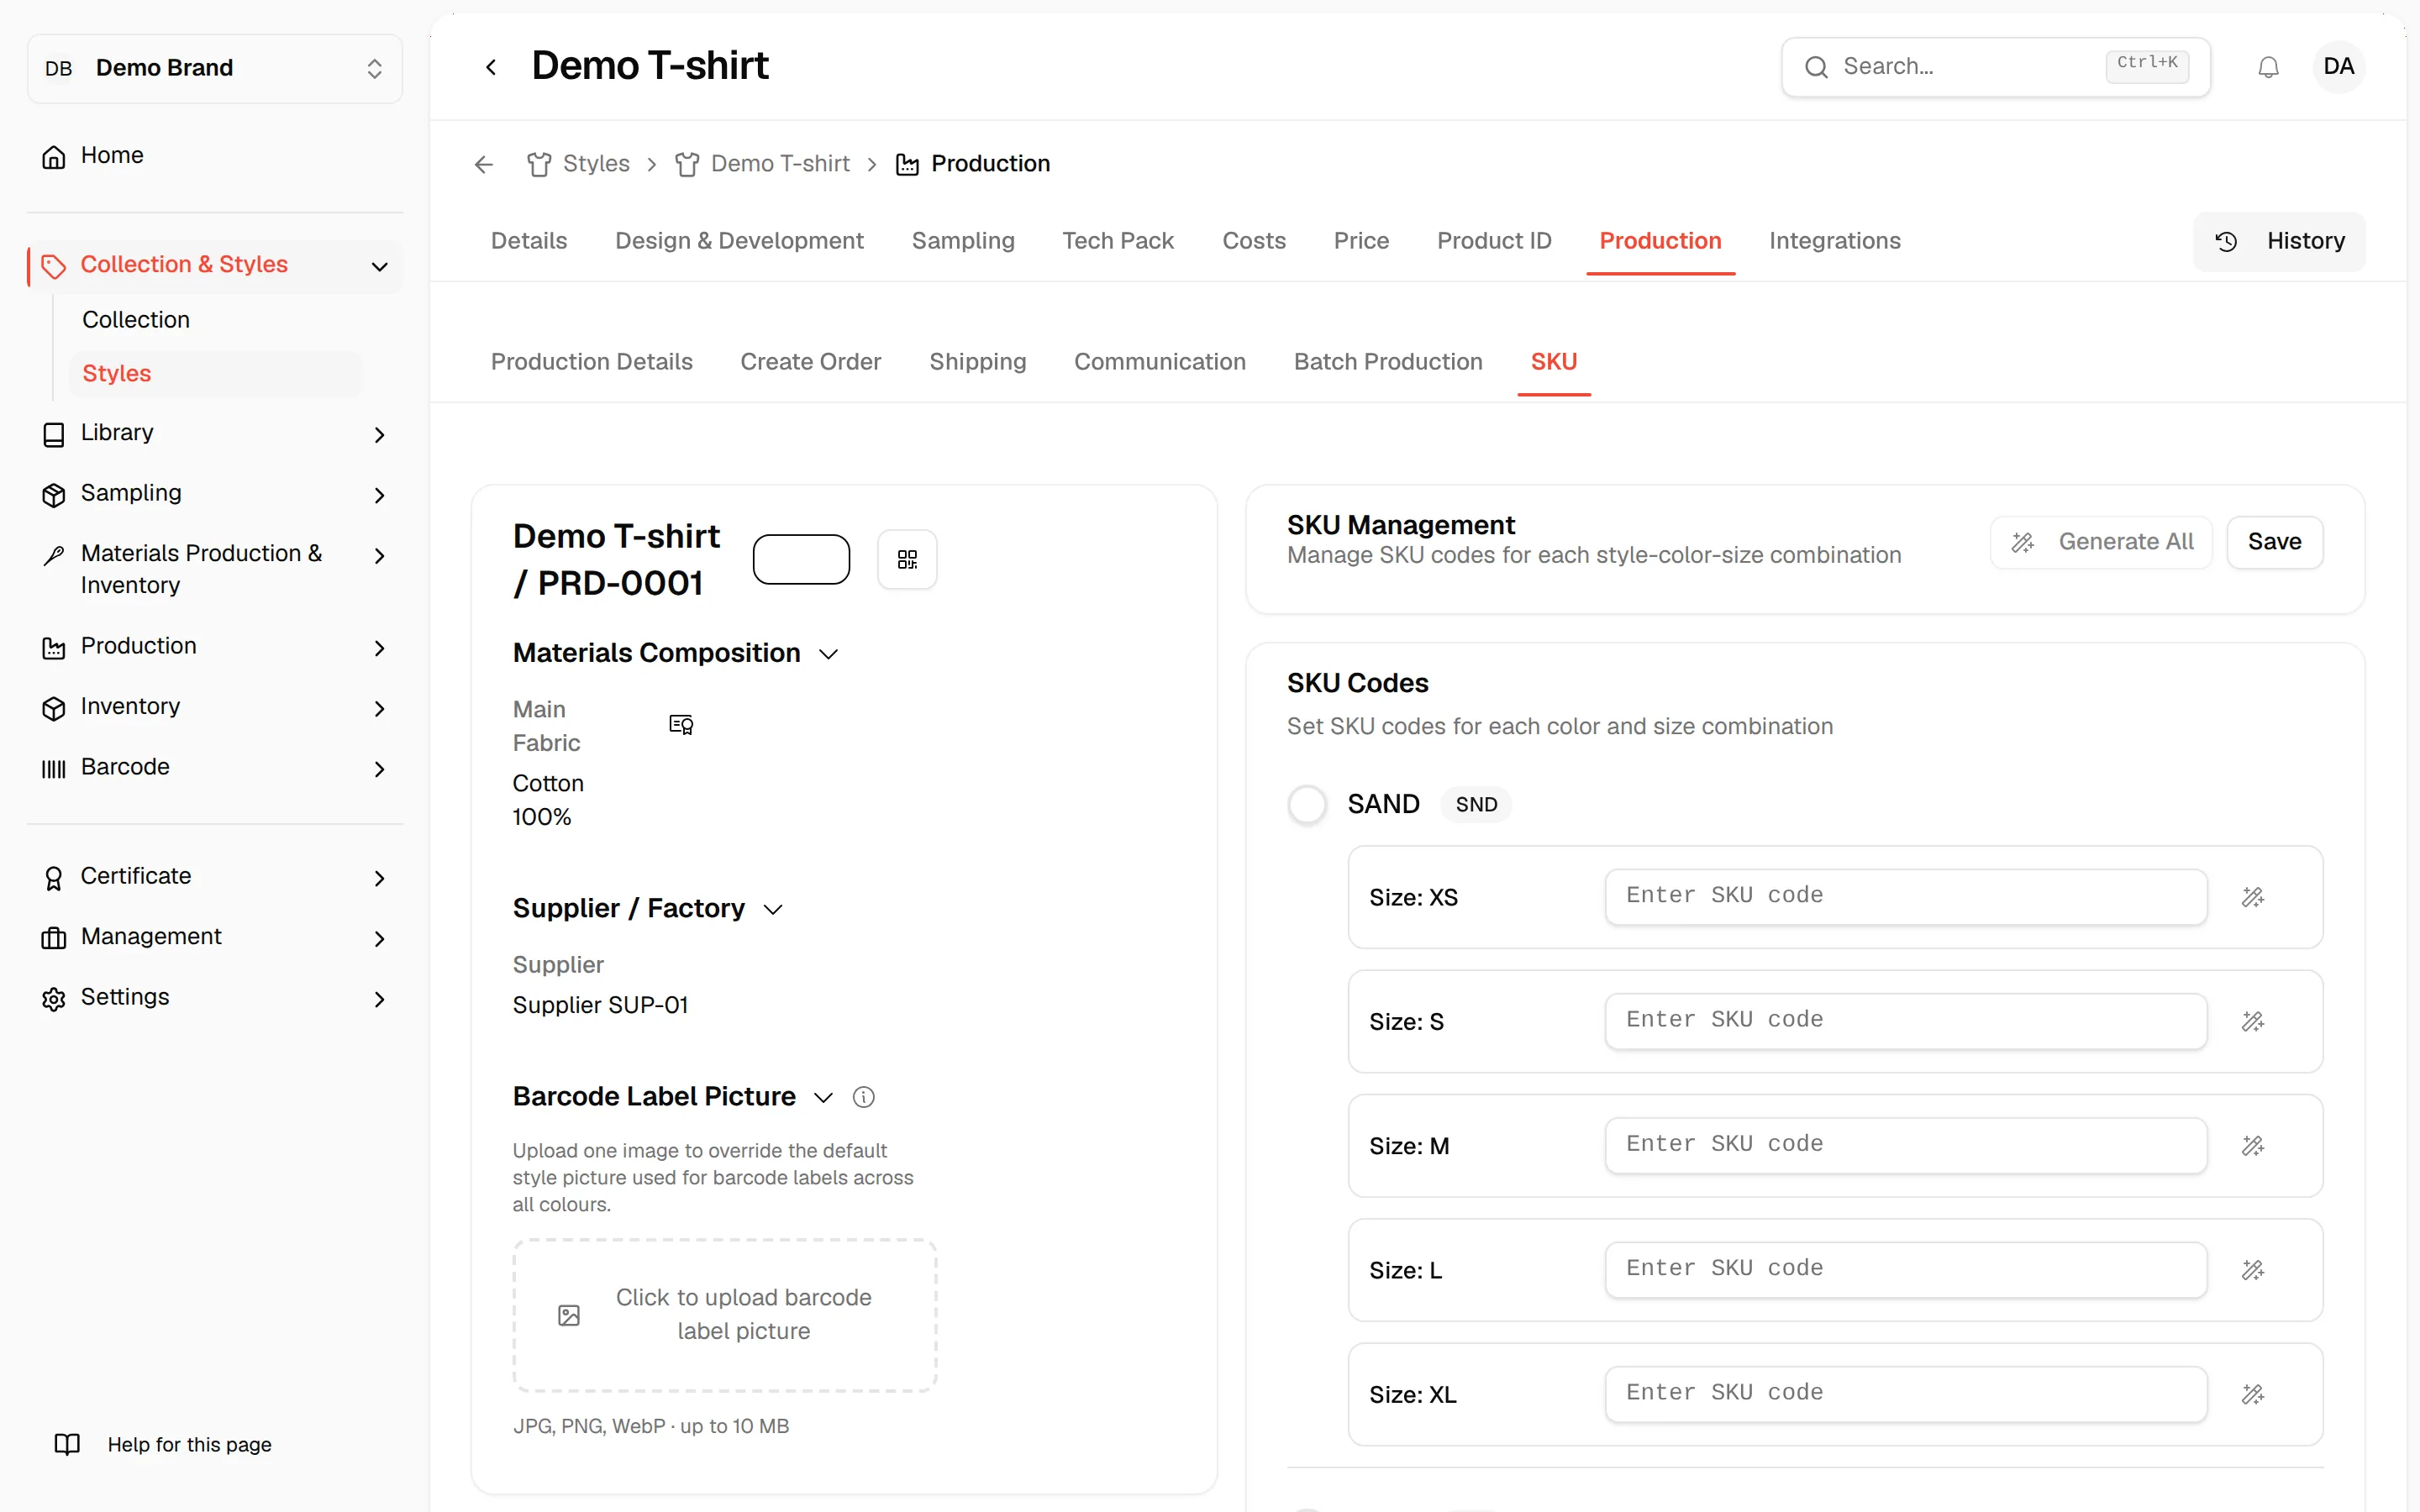Open the QR code icon beside PRD-0001
2420x1512 pixels.
coord(907,559)
